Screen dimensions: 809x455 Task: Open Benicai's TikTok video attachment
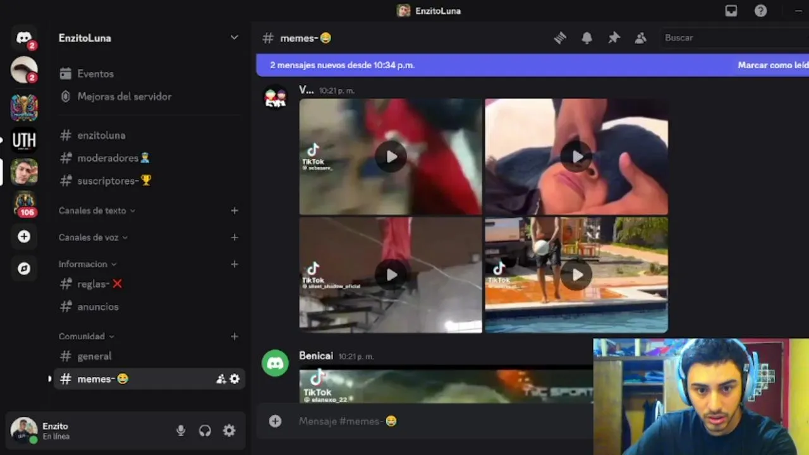(446, 384)
